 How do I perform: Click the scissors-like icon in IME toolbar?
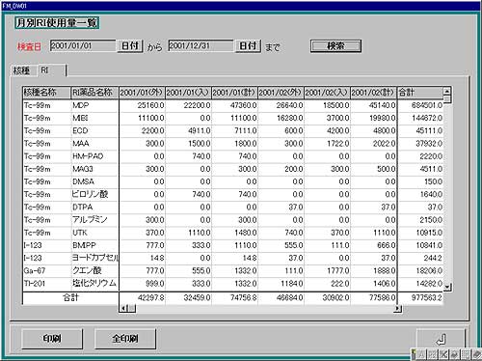443,354
